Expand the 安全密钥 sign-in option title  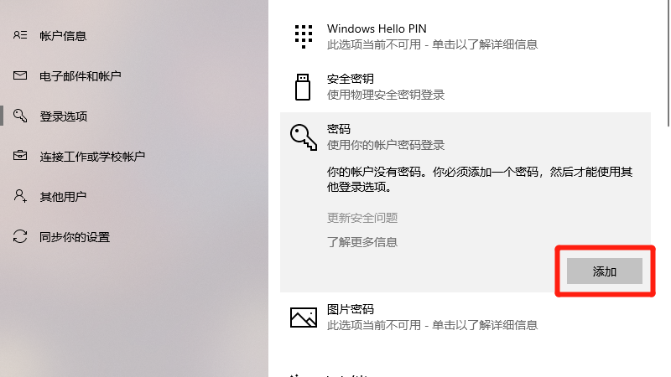[351, 79]
